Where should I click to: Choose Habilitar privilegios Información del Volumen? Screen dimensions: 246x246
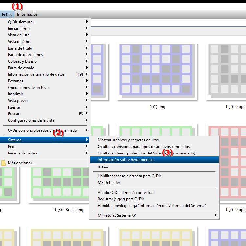pyautogui.click(x=154, y=206)
